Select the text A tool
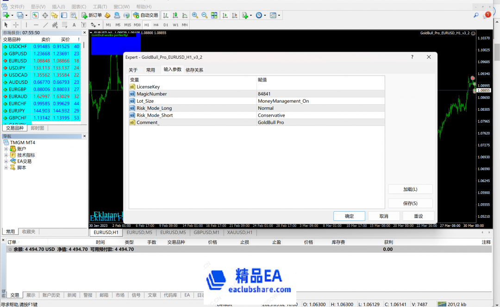 point(74,25)
